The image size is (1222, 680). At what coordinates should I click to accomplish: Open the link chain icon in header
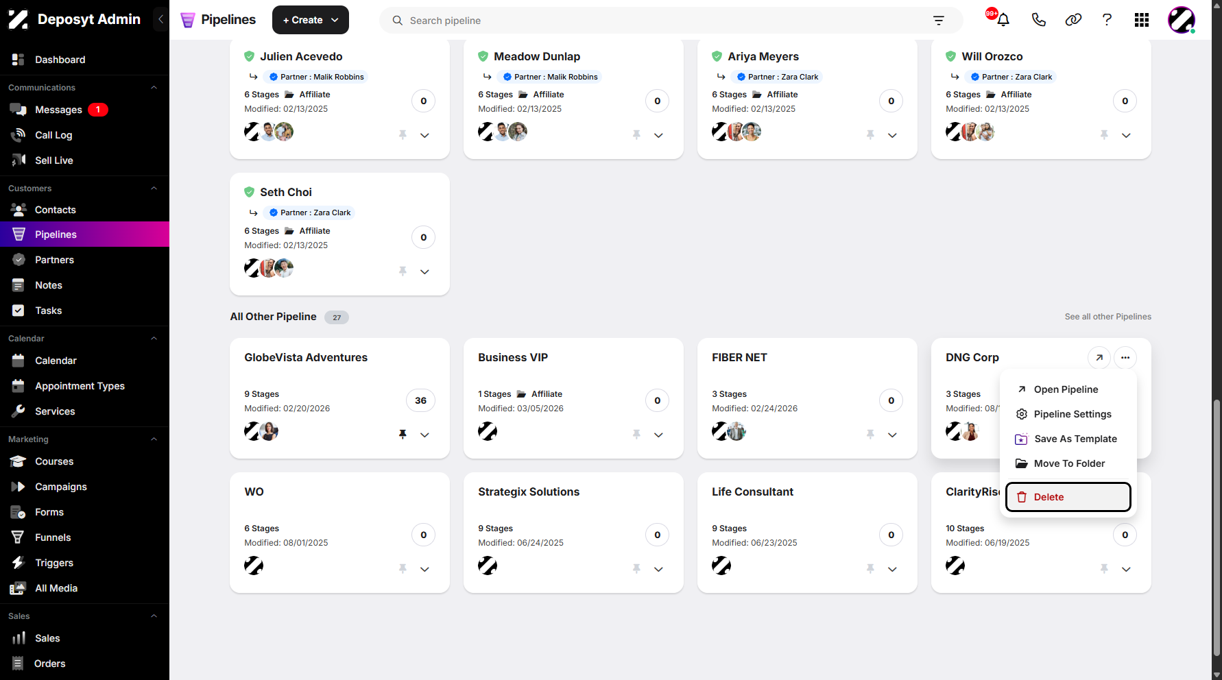(1073, 20)
